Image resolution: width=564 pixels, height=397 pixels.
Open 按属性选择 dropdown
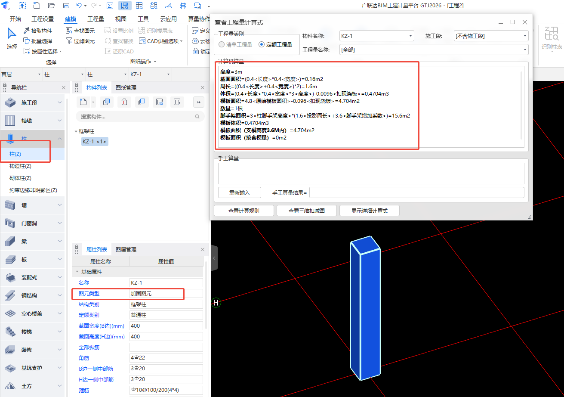point(43,51)
